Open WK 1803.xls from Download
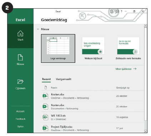The width and height of the screenshot is (151, 136). click(x=92, y=117)
